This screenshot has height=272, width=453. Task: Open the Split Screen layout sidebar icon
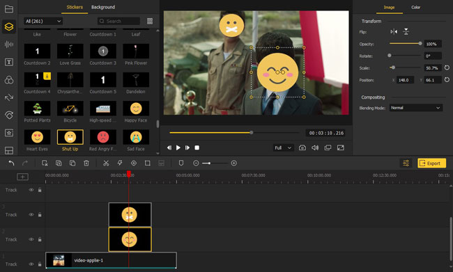[x=9, y=150]
